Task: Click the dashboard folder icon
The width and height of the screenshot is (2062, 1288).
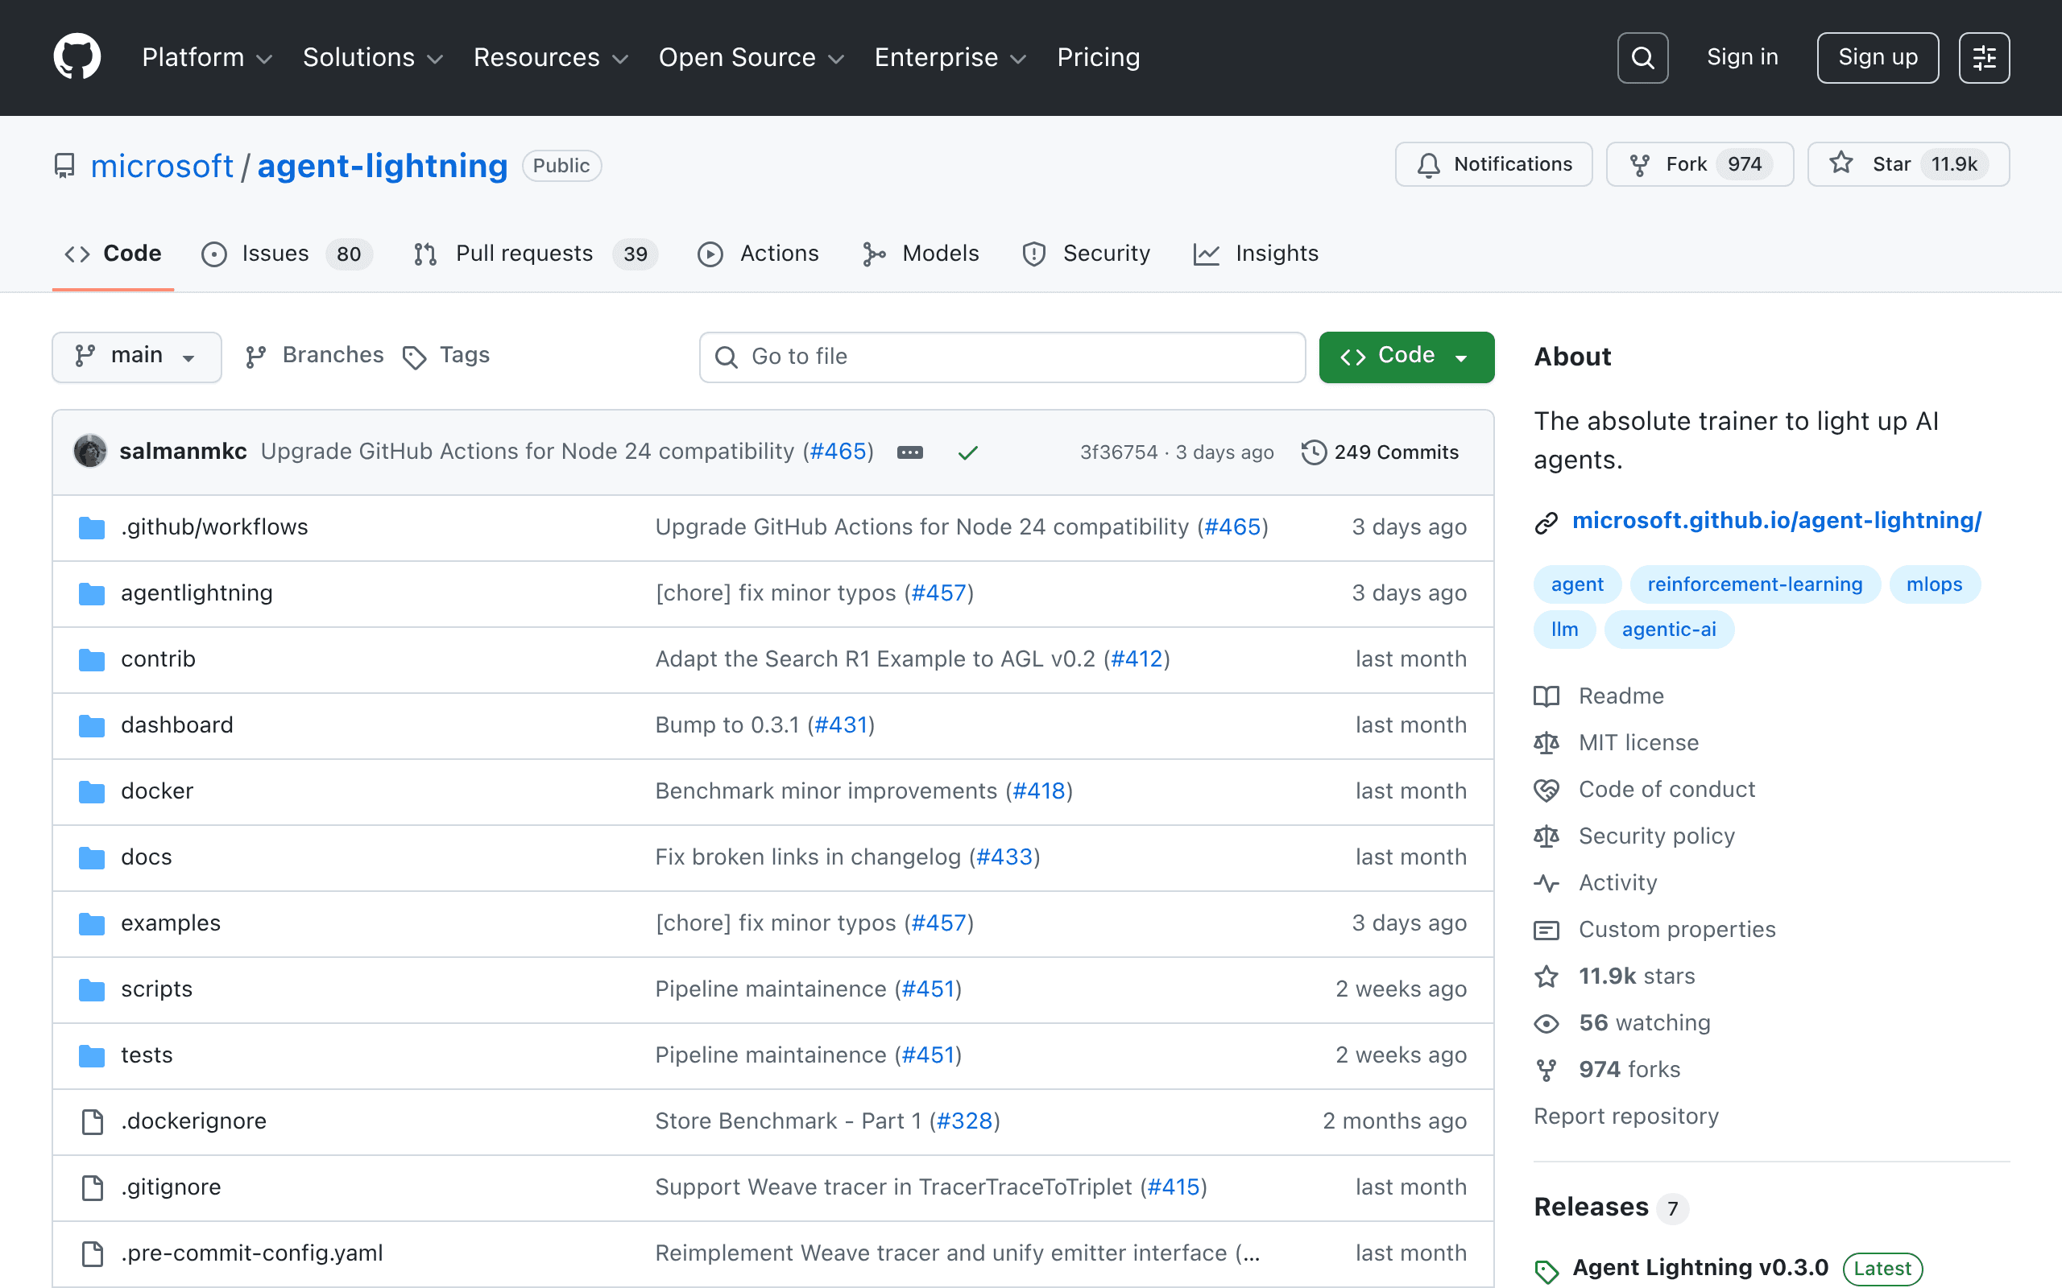Action: [92, 726]
